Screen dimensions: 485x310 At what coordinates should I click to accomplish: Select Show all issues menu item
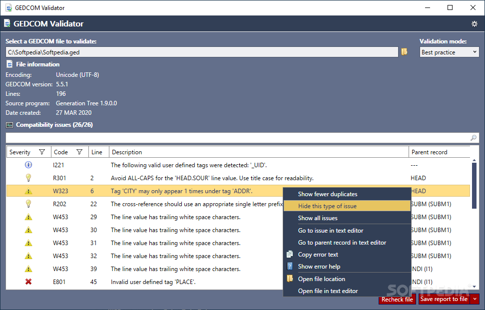point(347,218)
